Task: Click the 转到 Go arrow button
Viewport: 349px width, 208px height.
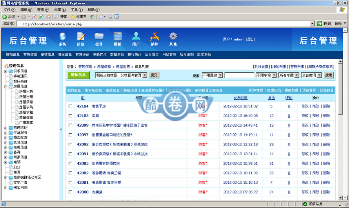Action: (320, 23)
